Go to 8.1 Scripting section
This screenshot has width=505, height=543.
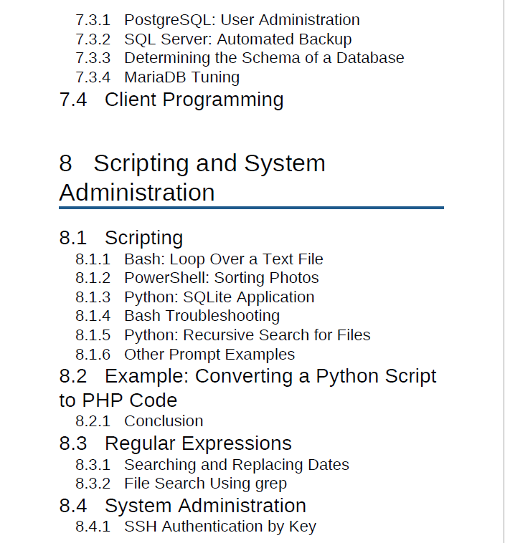click(x=121, y=238)
